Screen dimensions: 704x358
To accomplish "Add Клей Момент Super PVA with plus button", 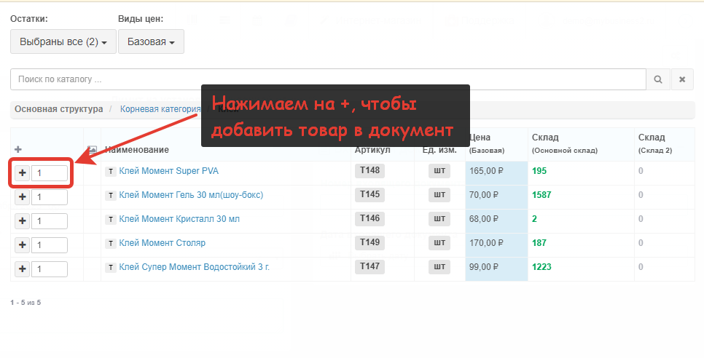I will pos(23,173).
